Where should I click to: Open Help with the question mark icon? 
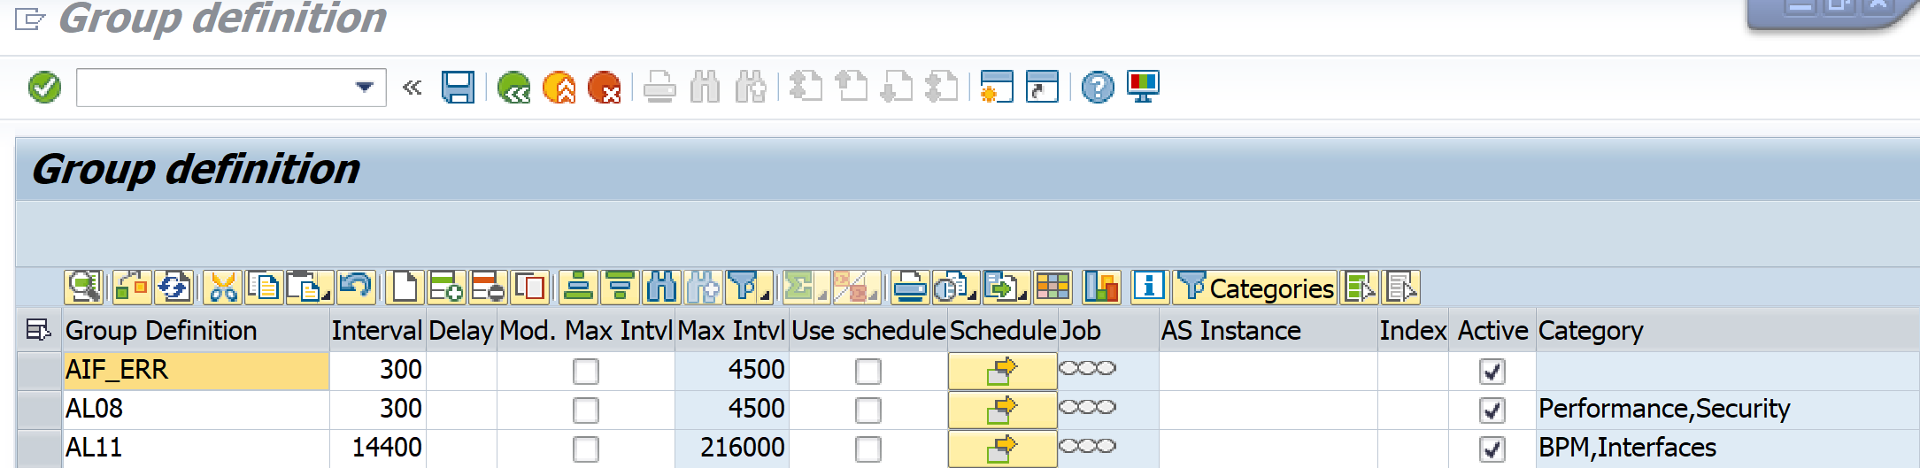coord(1098,88)
